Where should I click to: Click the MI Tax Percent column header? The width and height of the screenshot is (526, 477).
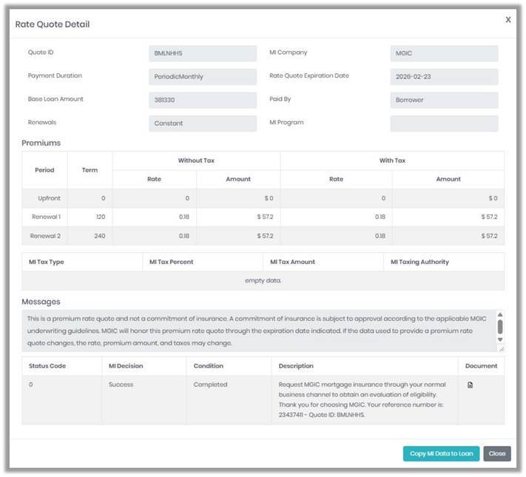pos(171,262)
